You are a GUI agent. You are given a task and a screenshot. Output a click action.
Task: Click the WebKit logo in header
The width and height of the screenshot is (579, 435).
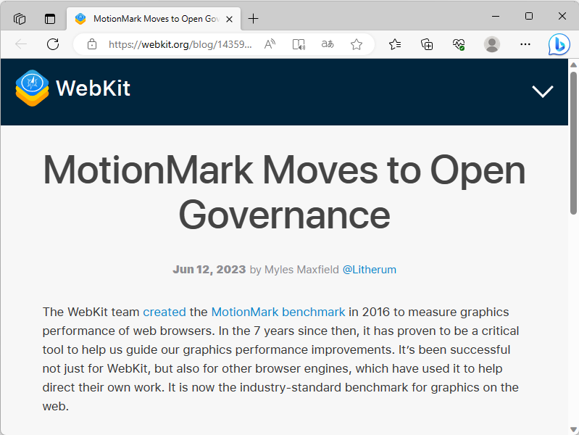[x=32, y=88]
